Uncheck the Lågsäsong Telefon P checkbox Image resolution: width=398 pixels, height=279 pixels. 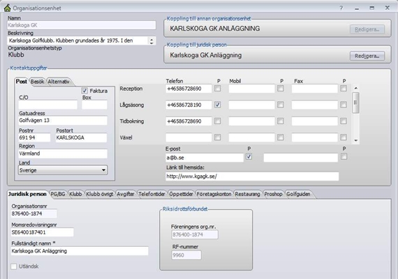[x=218, y=105]
